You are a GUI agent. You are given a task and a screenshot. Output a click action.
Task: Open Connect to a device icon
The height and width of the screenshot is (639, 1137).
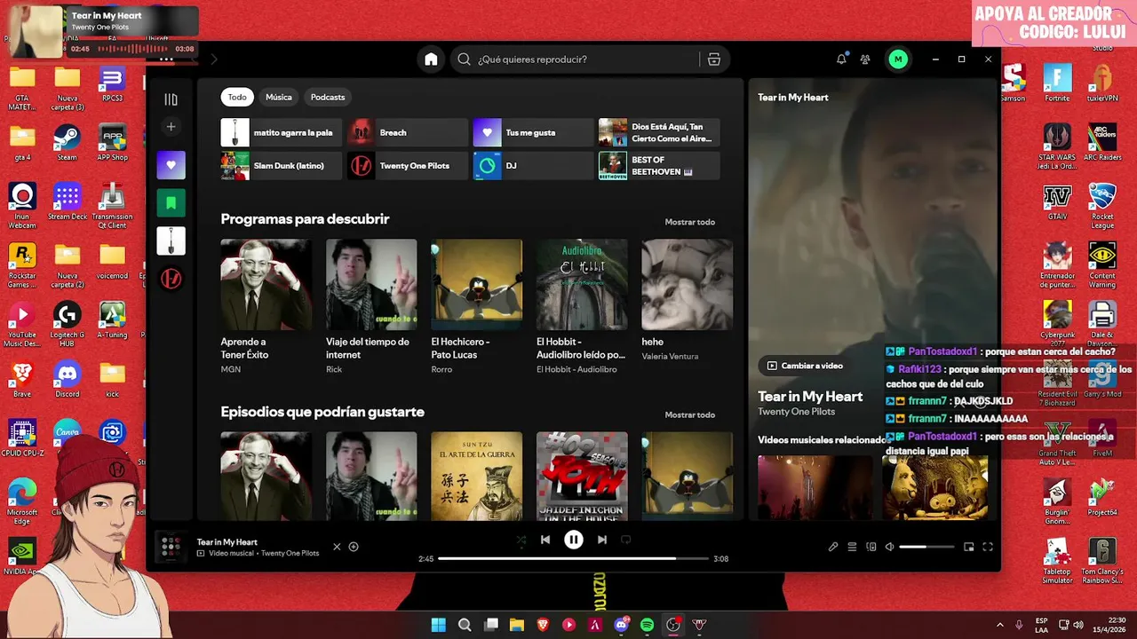(871, 547)
